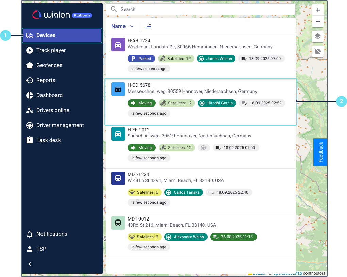Image resolution: width=347 pixels, height=277 pixels.
Task: Click the teal H-EF 9012 car icon
Action: [x=118, y=133]
